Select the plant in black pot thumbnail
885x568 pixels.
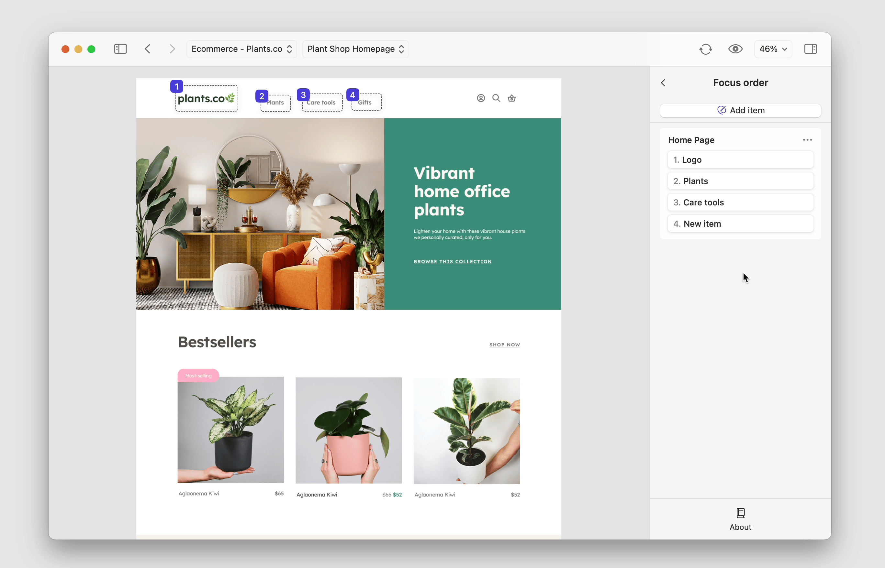coord(231,430)
